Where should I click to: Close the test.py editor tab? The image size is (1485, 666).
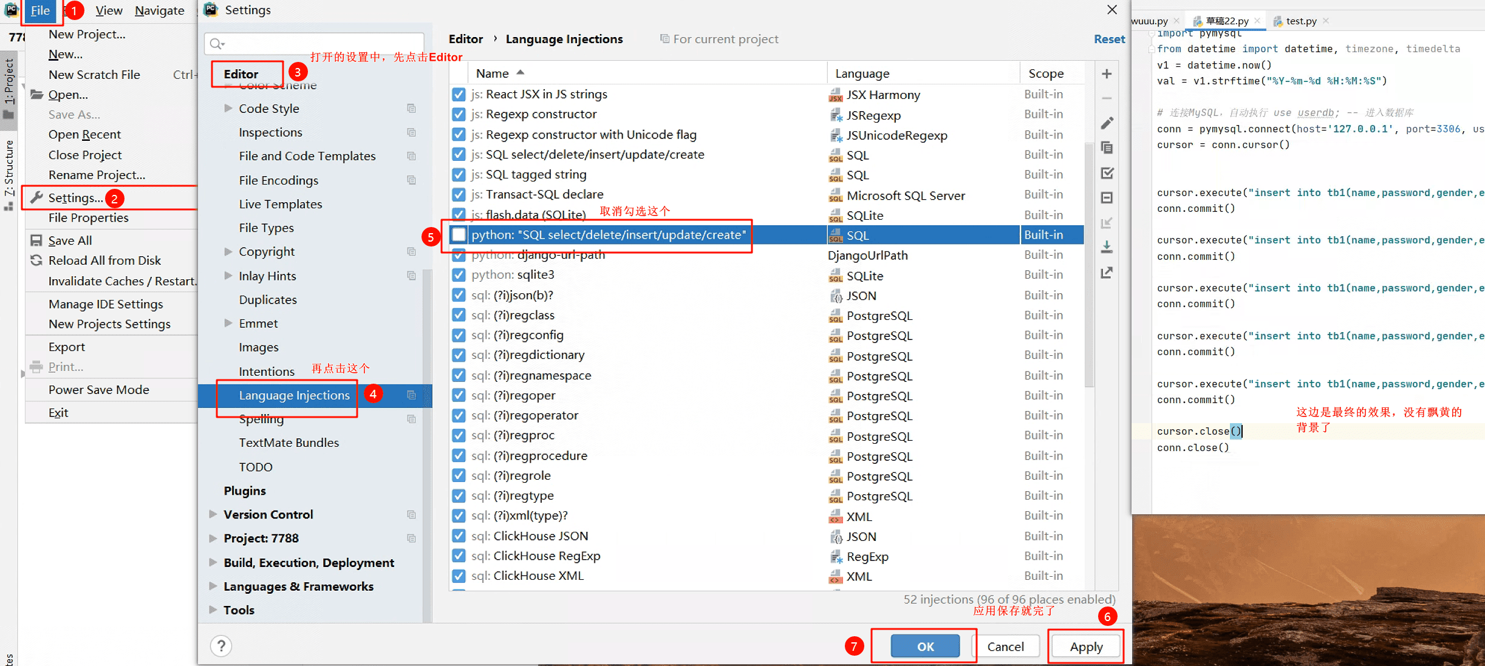pos(1326,21)
